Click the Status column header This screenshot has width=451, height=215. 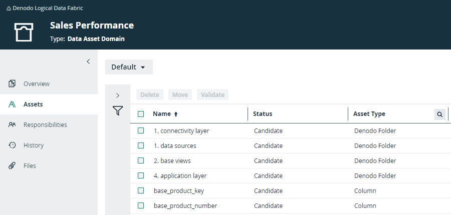click(263, 114)
